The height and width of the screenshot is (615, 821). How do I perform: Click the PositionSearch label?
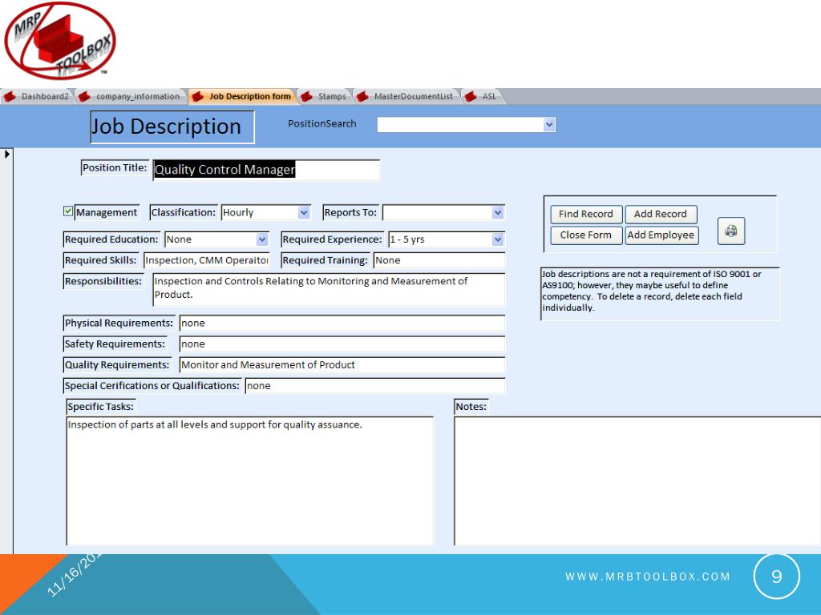pyautogui.click(x=322, y=124)
